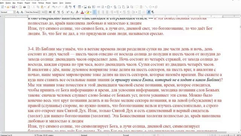
Task: Click the Copy icon
Action: 38,7
